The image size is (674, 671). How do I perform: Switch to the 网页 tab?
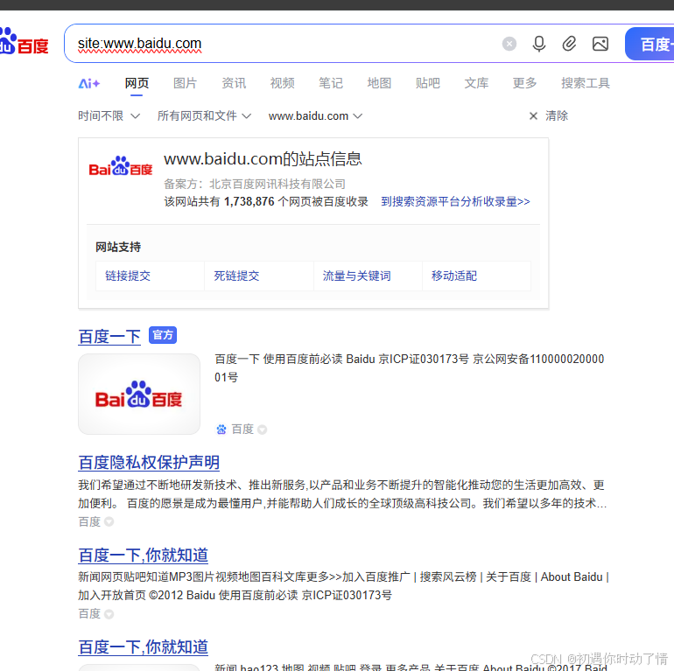pos(137,83)
